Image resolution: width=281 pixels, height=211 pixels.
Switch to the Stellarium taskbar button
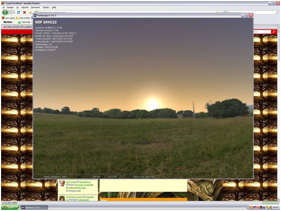coord(34,208)
